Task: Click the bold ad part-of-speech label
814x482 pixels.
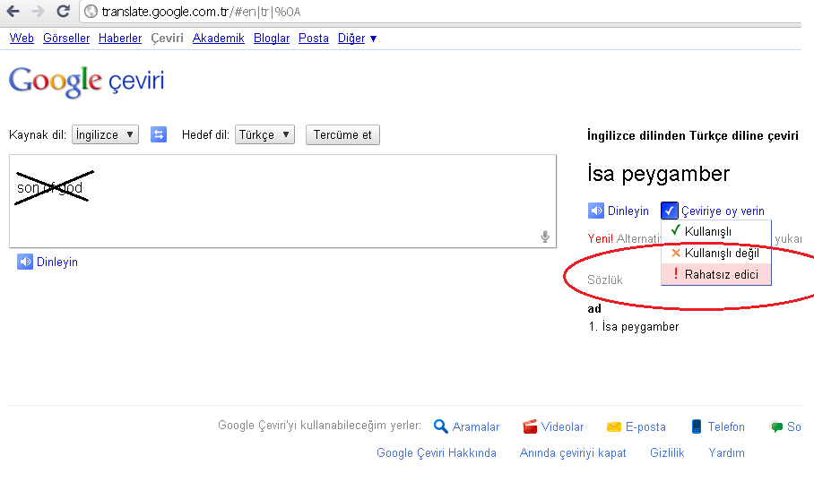Action: pos(594,309)
